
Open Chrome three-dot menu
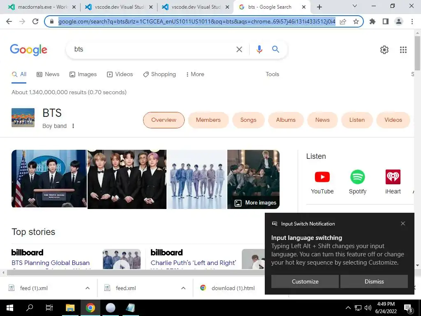pos(412,21)
